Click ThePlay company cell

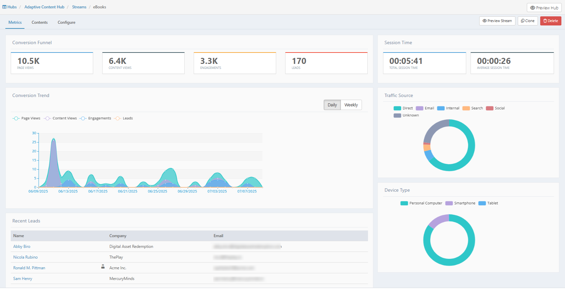click(x=116, y=257)
